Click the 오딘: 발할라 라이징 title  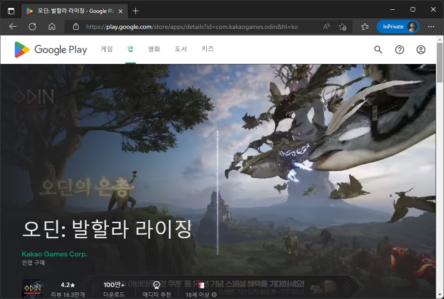107,229
